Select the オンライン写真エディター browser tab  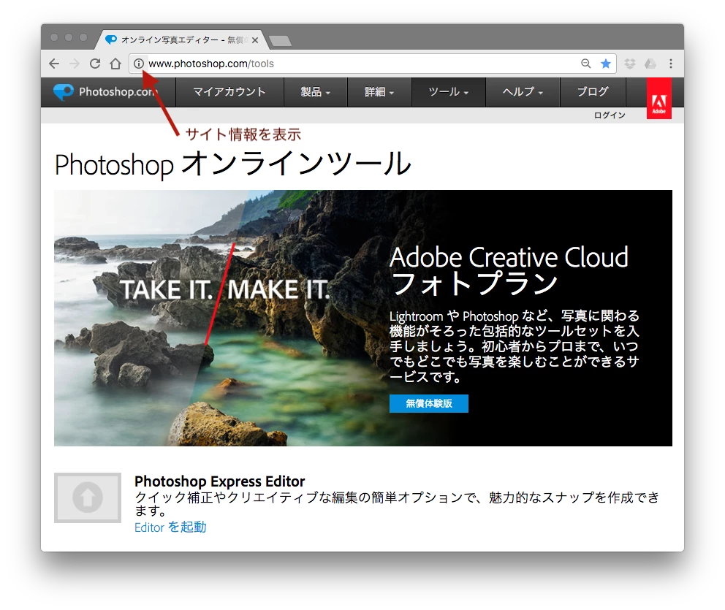pos(183,39)
